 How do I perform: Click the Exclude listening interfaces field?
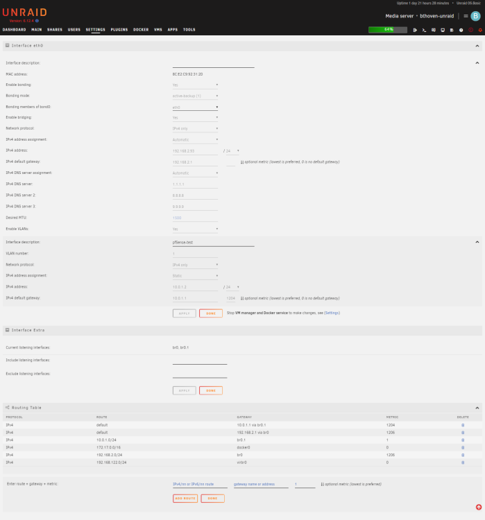click(200, 374)
